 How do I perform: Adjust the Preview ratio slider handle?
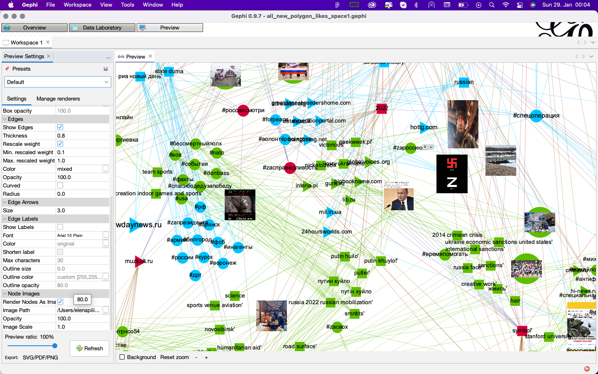[x=54, y=346]
